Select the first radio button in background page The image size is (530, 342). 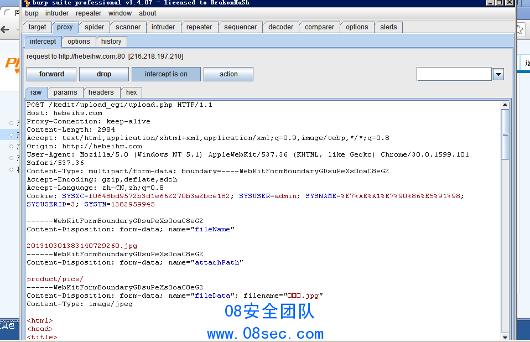point(12,123)
